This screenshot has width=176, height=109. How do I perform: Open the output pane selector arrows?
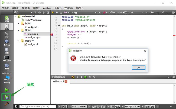click(x=158, y=107)
